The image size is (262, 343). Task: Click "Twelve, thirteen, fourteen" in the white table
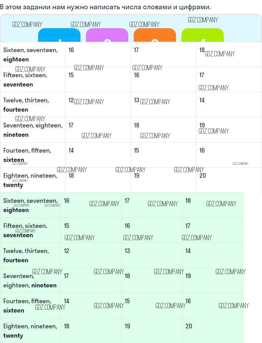(26, 105)
